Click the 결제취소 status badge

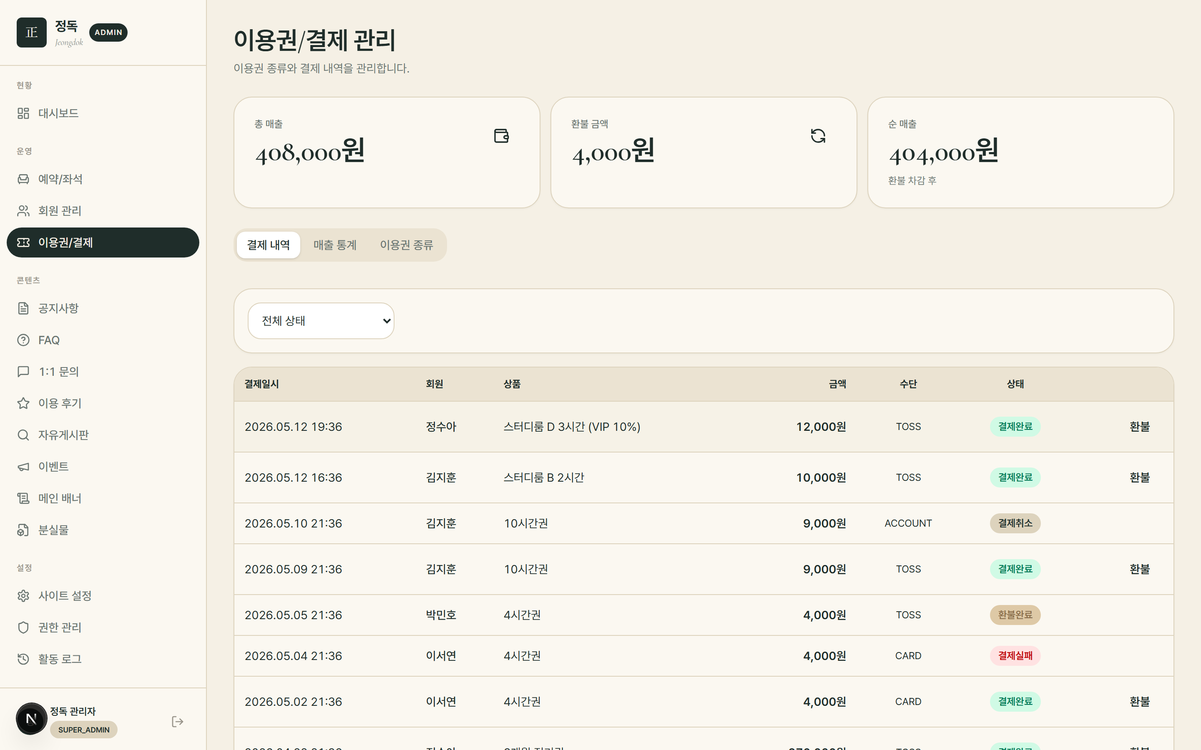click(1015, 523)
